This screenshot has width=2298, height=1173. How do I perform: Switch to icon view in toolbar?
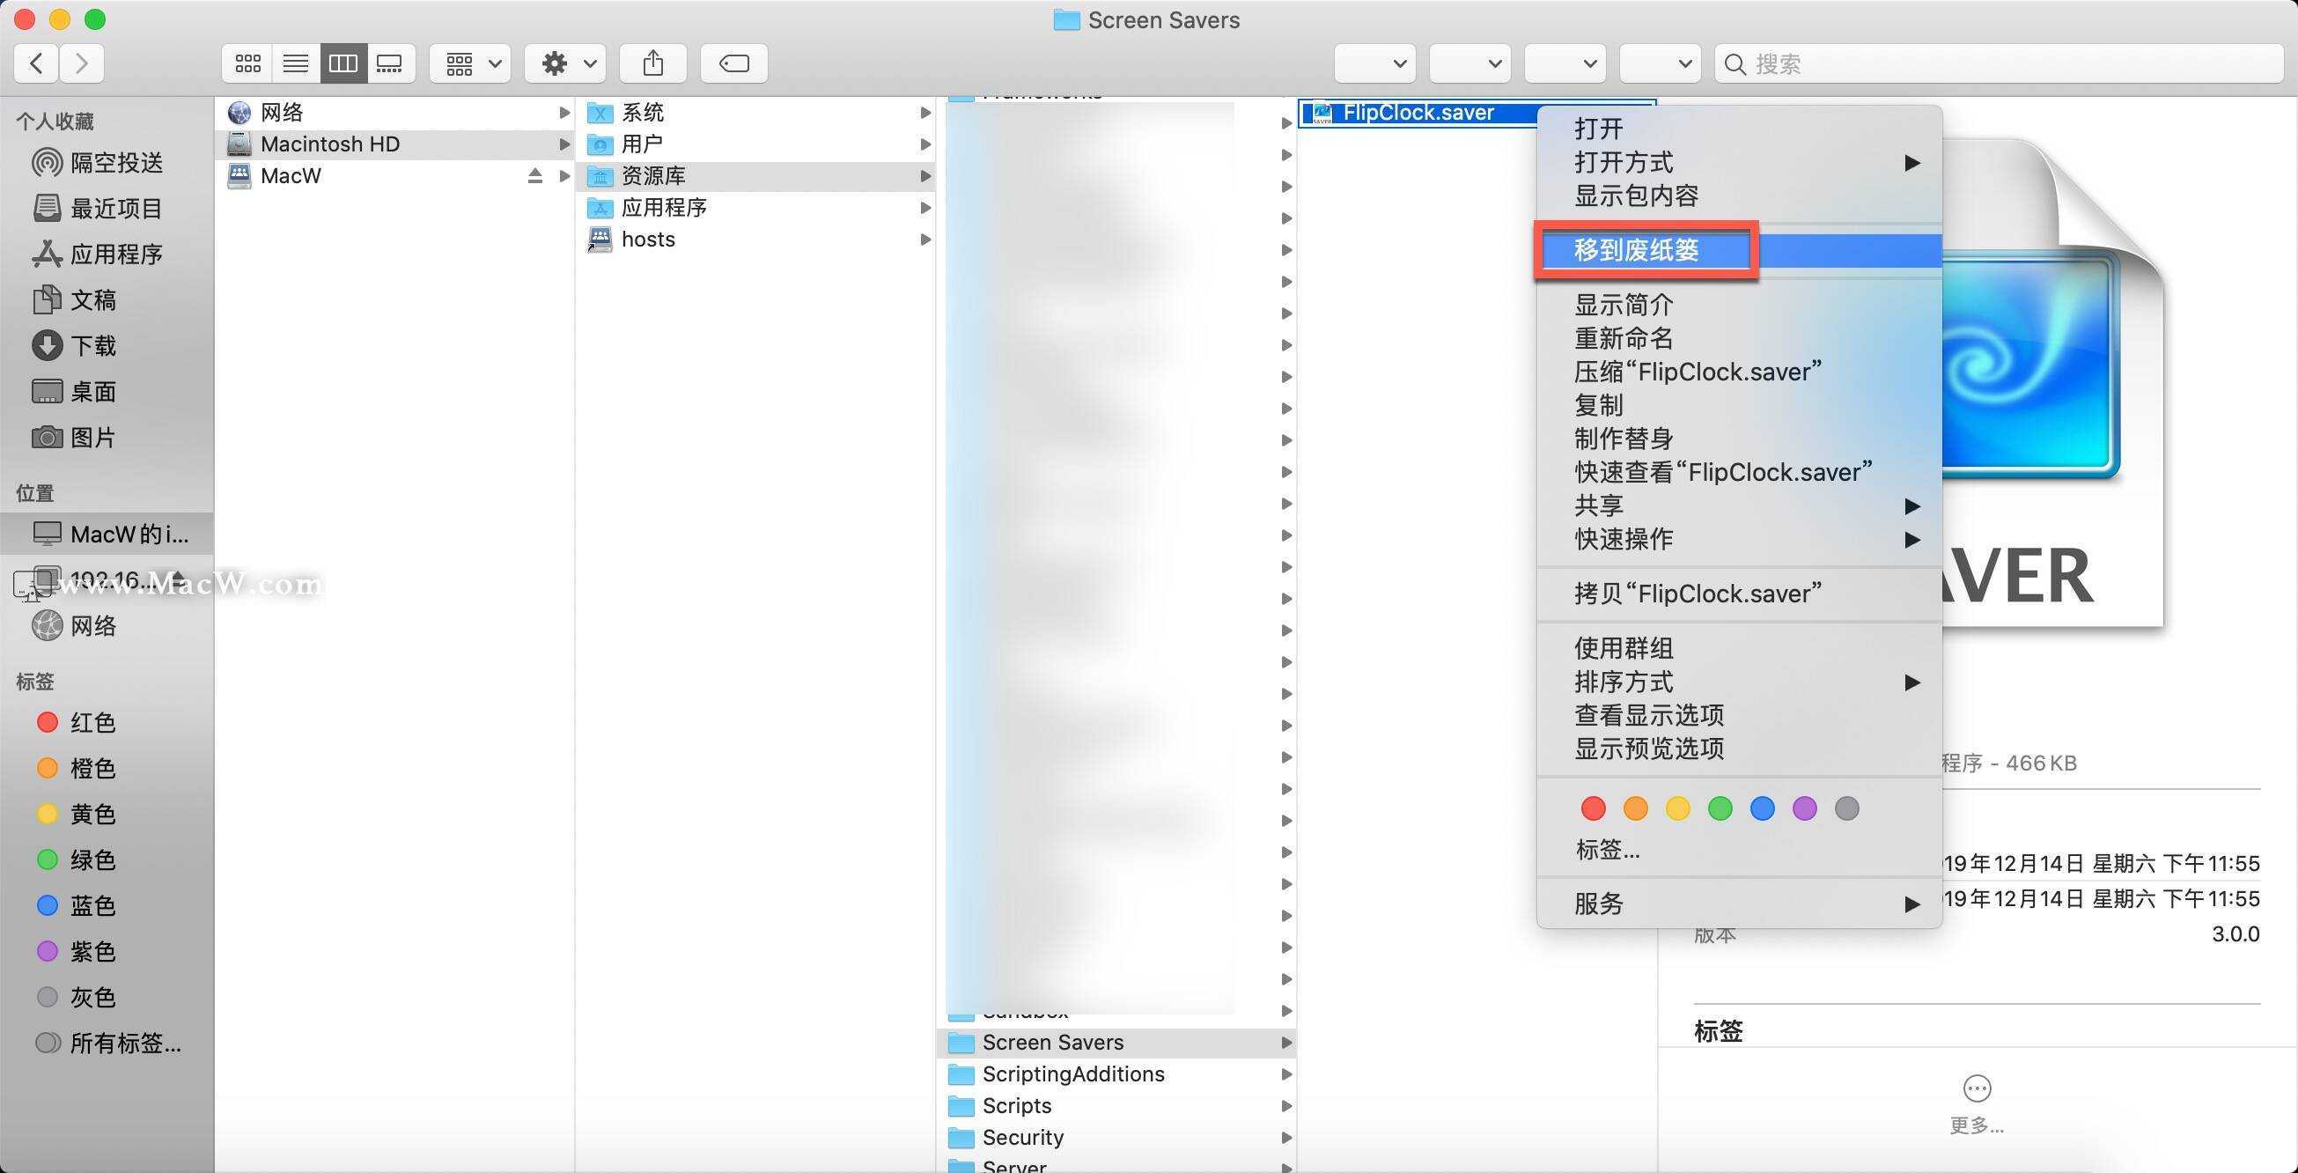(x=247, y=63)
